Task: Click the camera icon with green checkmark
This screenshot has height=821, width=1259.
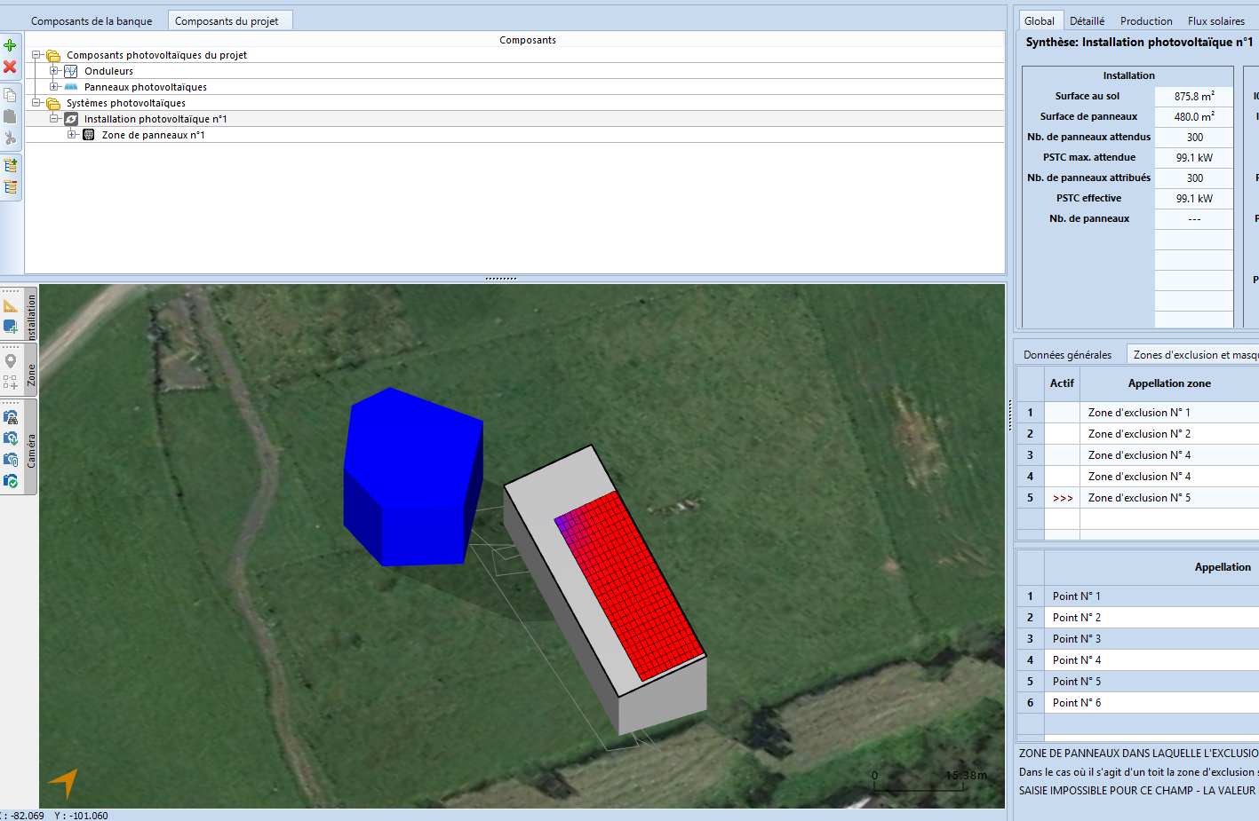Action: [11, 481]
